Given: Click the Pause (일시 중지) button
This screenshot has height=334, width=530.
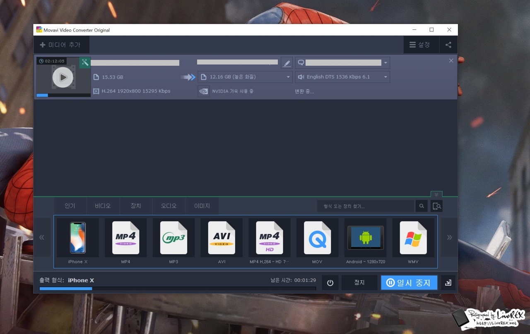Looking at the screenshot, I should coord(409,283).
